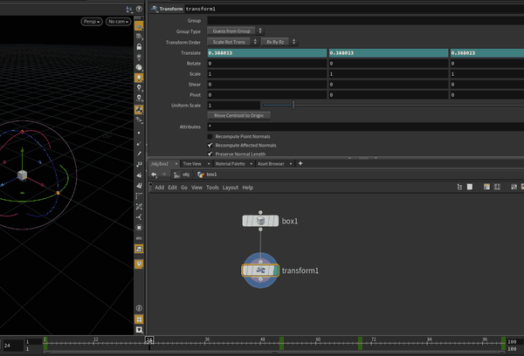Click the corner bracket icon in viewport toolbar
This screenshot has height=356, width=524.
point(139,196)
